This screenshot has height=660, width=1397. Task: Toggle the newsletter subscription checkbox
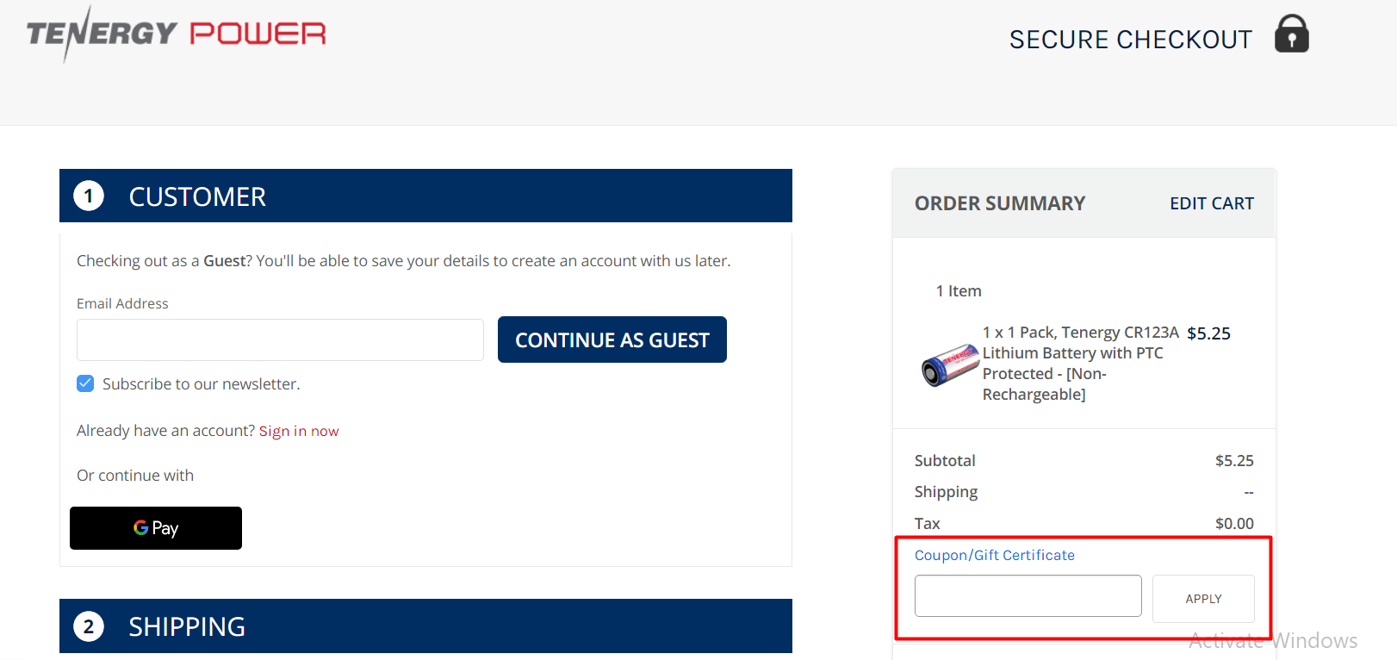click(x=85, y=383)
